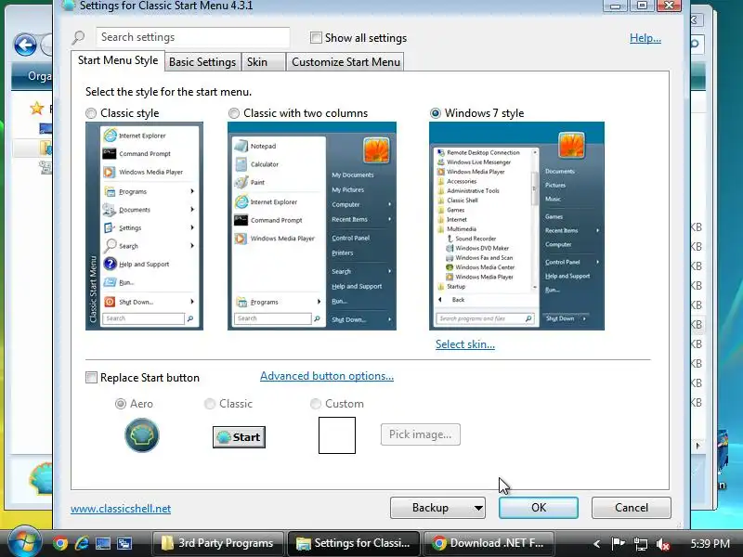The height and width of the screenshot is (557, 743).
Task: Click the Action Center flag tray icon
Action: coord(618,543)
